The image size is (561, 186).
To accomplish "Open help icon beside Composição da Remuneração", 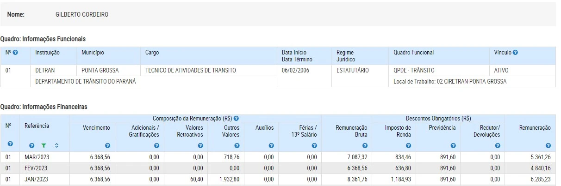I will pos(237,119).
